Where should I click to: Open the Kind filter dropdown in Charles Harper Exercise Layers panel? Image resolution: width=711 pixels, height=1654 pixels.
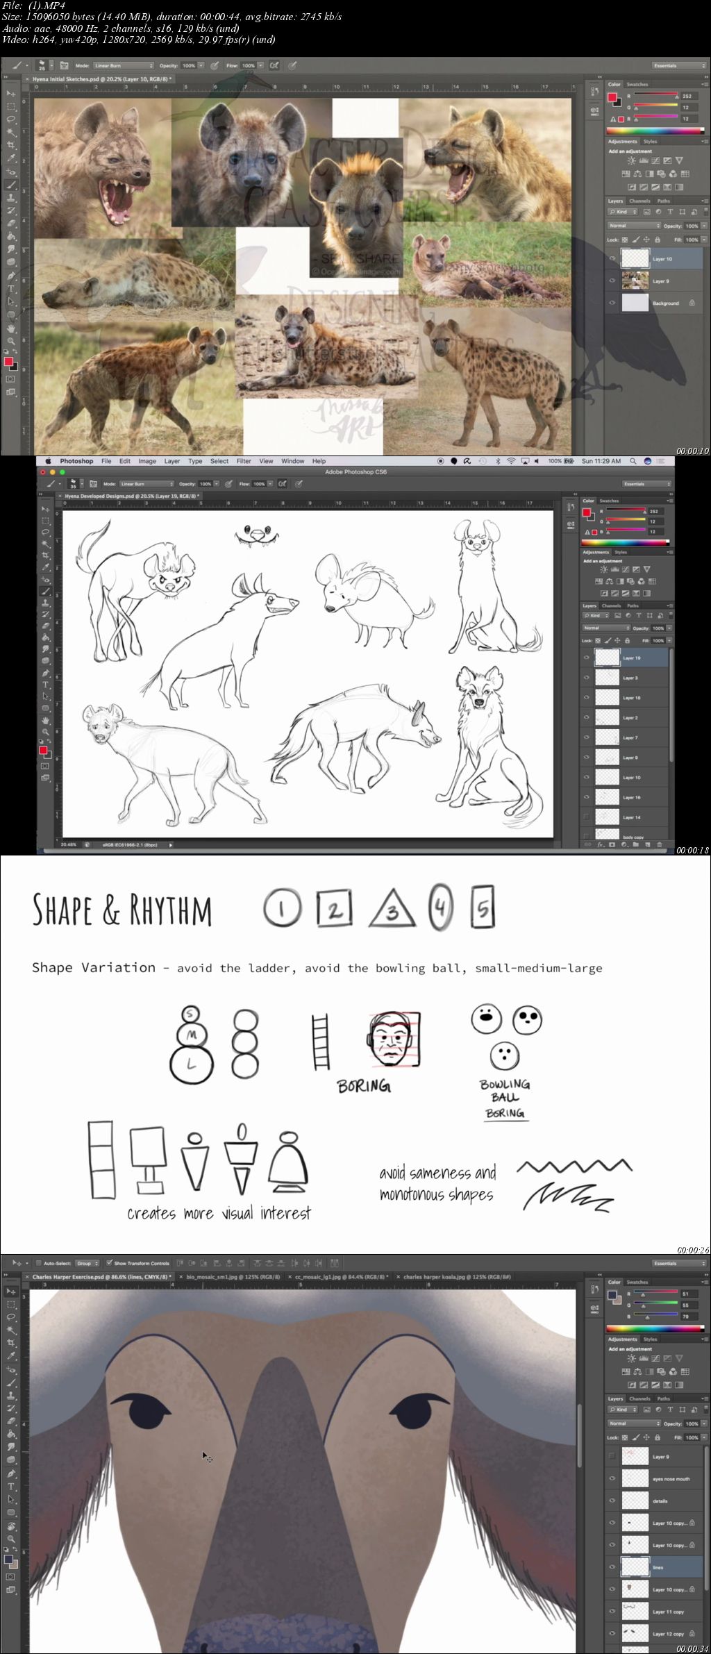click(624, 1410)
